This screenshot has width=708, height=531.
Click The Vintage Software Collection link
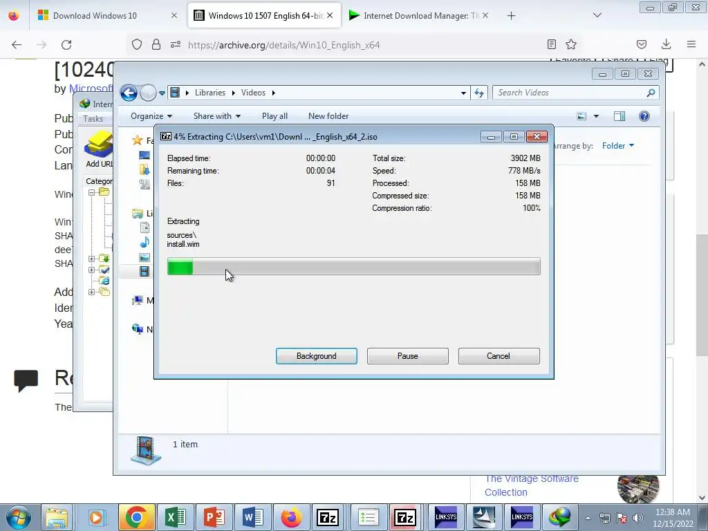click(532, 485)
